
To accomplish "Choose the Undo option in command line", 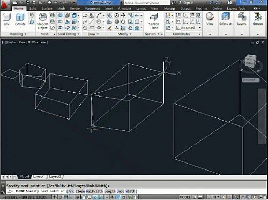I will (121, 191).
